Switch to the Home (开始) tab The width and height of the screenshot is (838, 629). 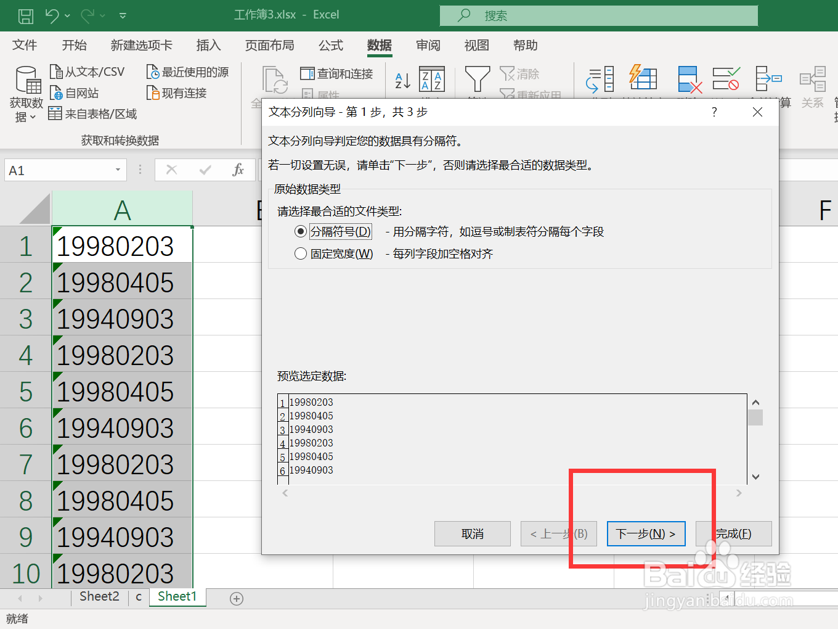[74, 45]
